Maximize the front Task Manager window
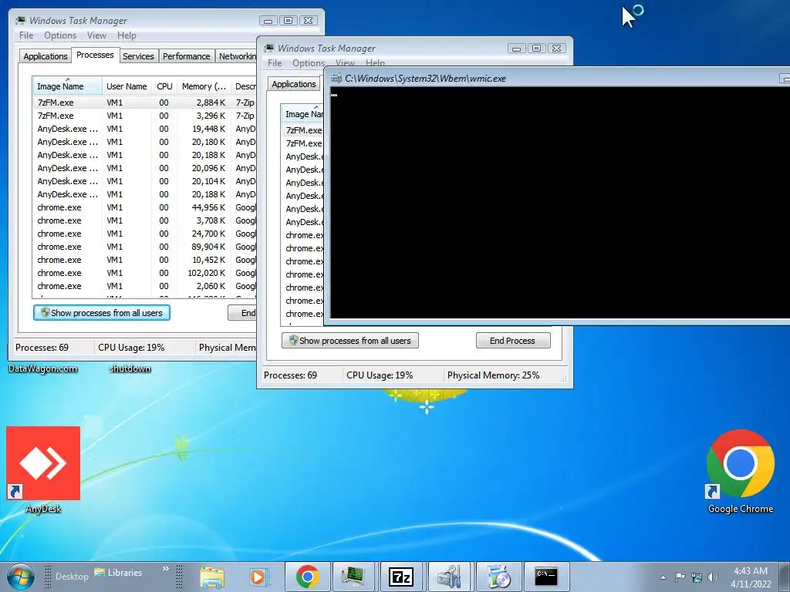 [536, 49]
